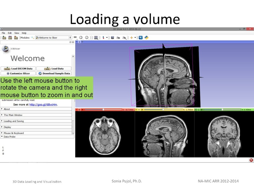The height and width of the screenshot is (190, 254).
Task: Click the module search magnifier icon
Action: pos(32,38)
